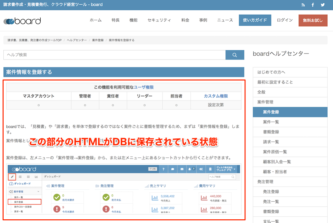The image size is (333, 223).
Task: Click the green check icon under 案件管理
Action: (57, 197)
